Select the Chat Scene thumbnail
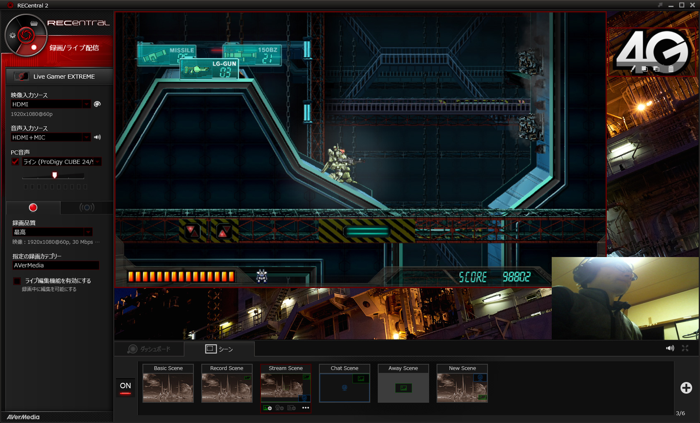The image size is (700, 423). (345, 383)
